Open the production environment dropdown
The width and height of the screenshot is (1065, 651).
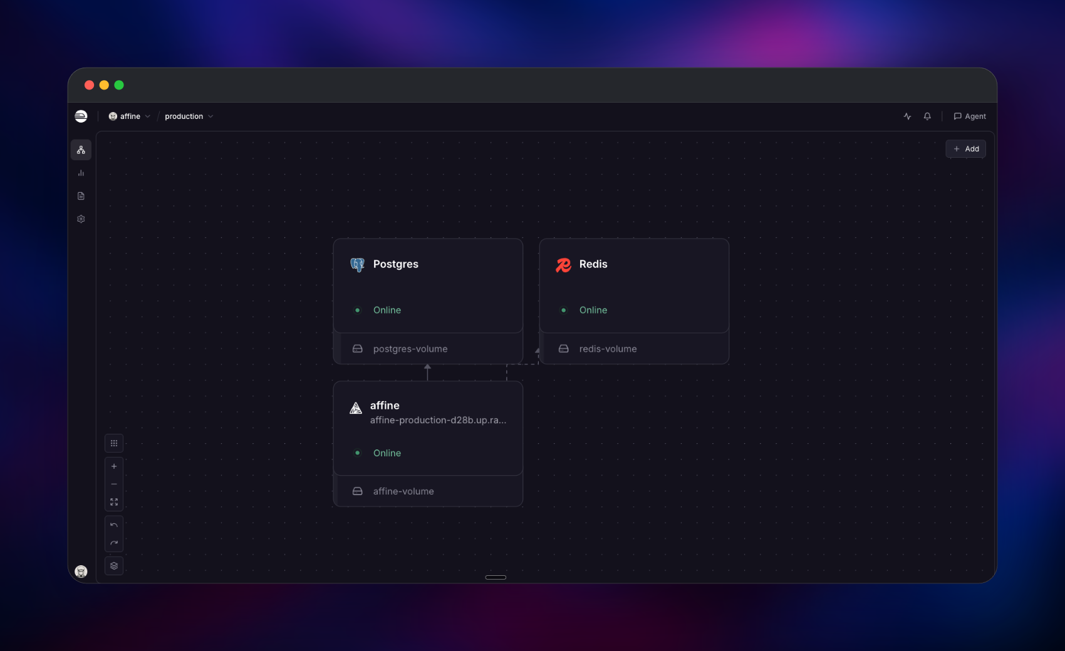pos(189,116)
